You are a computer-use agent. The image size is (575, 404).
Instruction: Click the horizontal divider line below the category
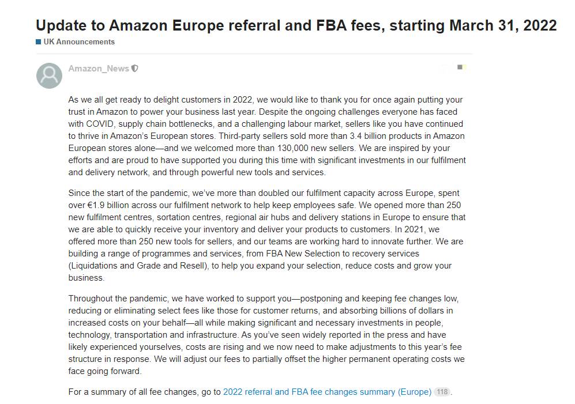coord(254,54)
